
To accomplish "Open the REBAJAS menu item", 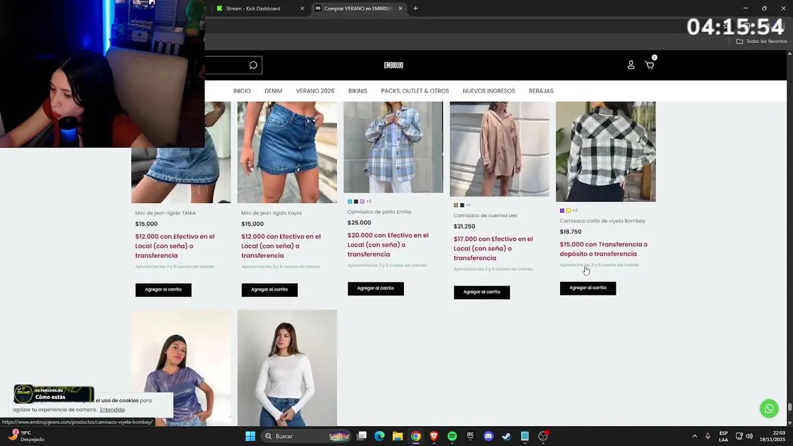I will click(541, 91).
